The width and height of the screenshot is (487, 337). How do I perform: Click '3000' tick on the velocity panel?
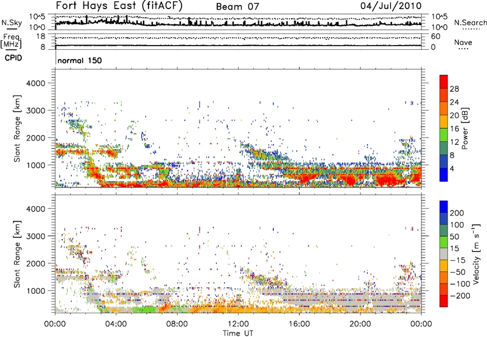point(35,236)
